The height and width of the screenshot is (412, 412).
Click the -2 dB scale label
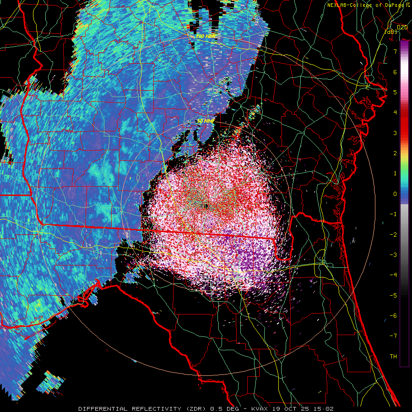tap(393, 235)
